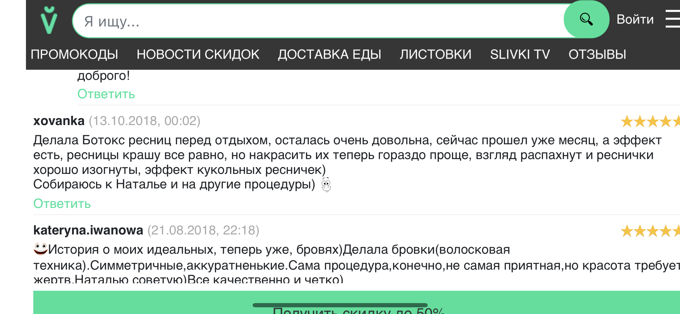
Task: Open the ПРОМОКОДЫ menu item
Action: tap(74, 54)
